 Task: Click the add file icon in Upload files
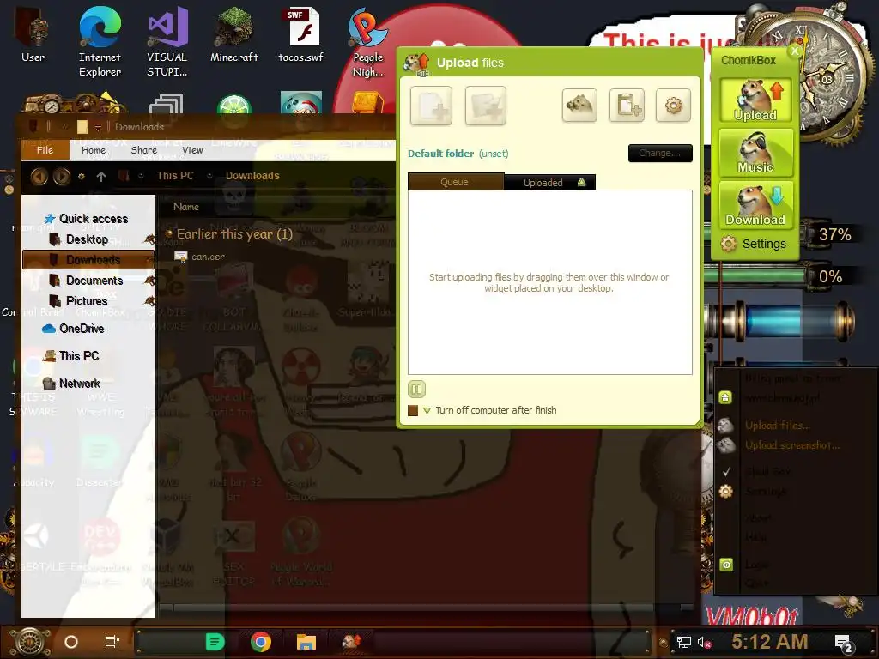[x=431, y=106]
